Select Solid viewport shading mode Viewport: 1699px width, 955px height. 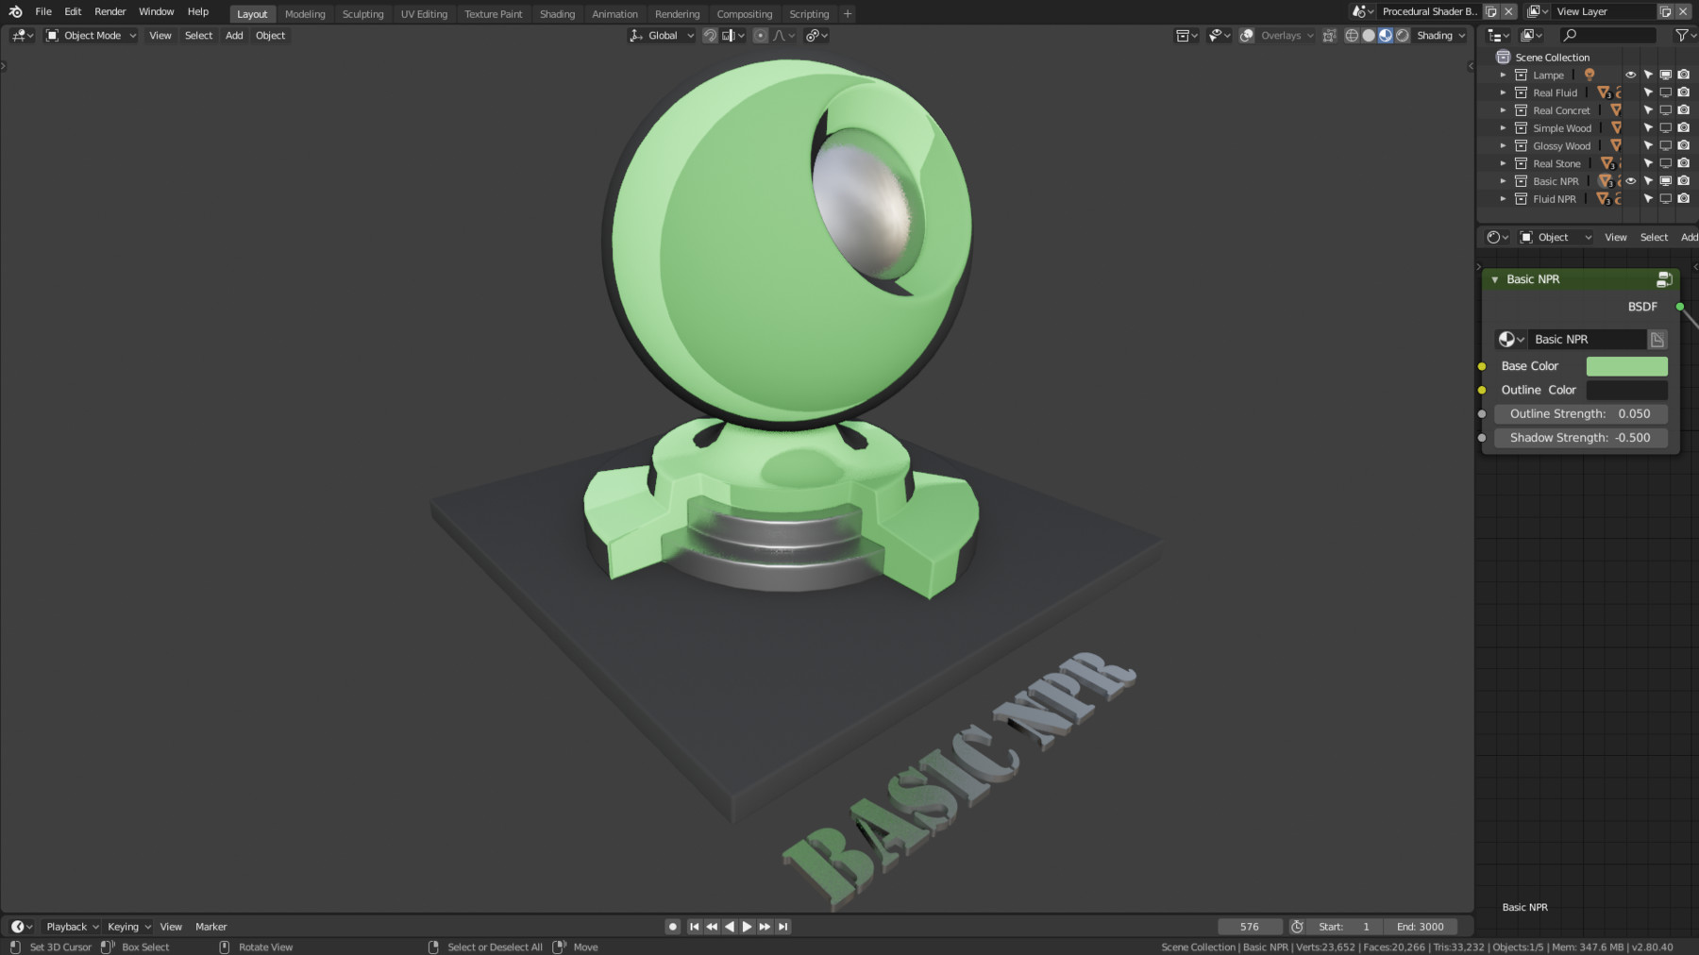click(1369, 35)
